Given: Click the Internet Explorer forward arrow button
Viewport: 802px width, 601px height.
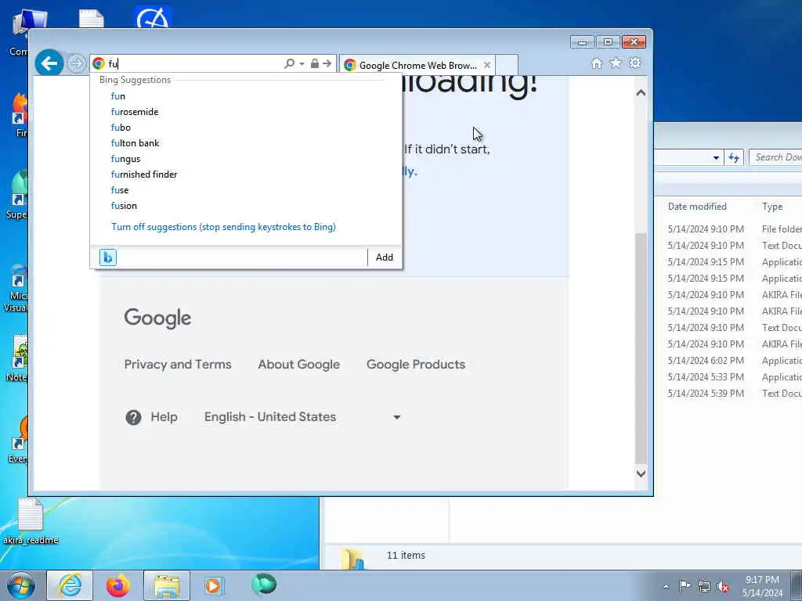Looking at the screenshot, I should pos(77,64).
